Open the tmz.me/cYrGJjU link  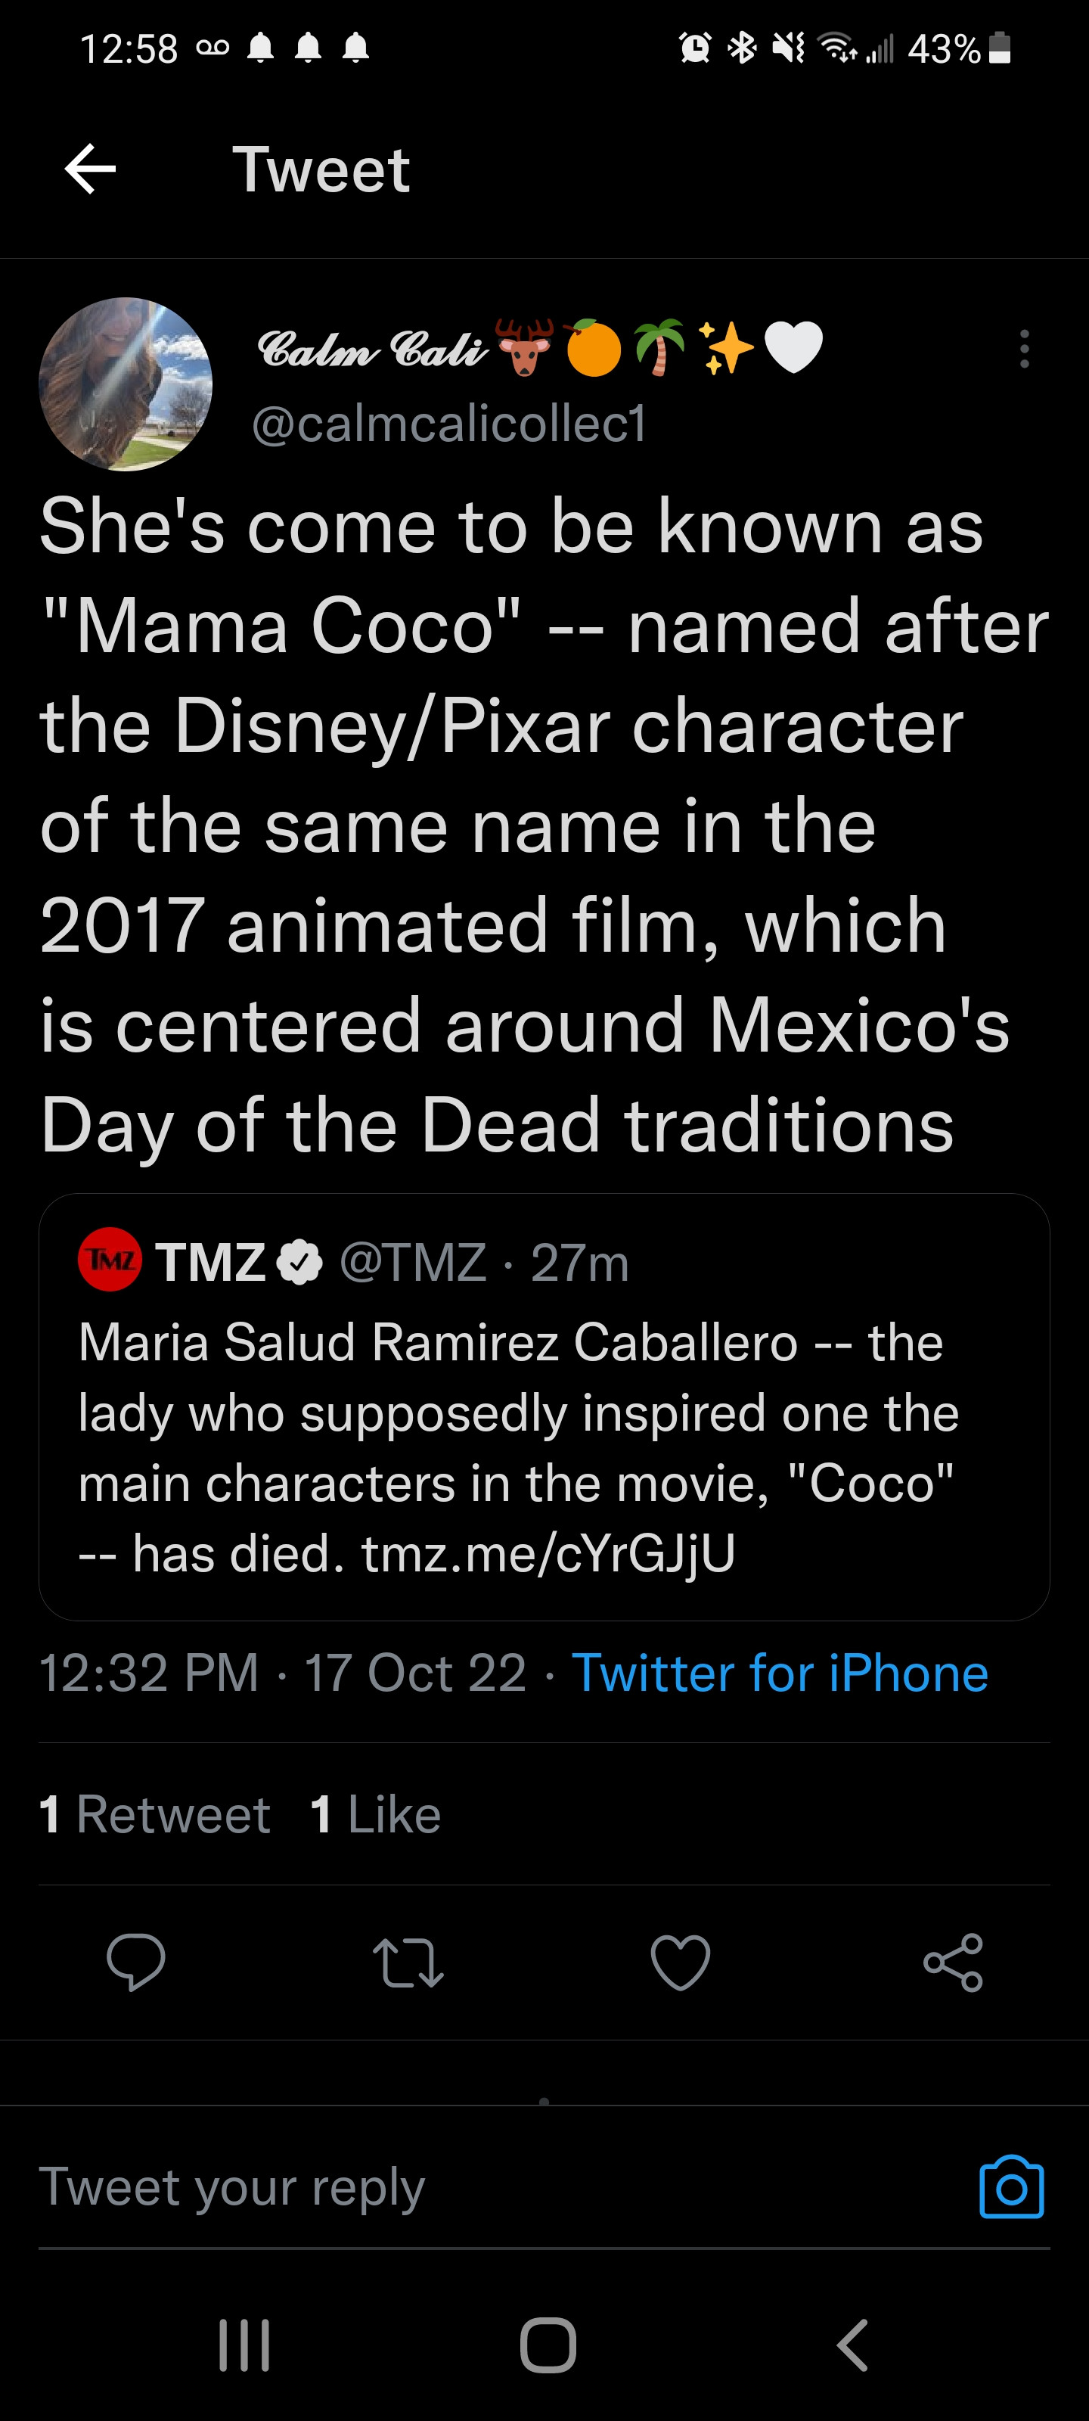[x=548, y=1552]
